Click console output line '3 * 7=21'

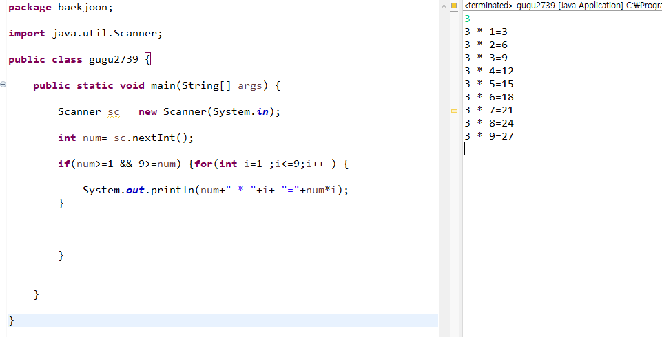489,110
